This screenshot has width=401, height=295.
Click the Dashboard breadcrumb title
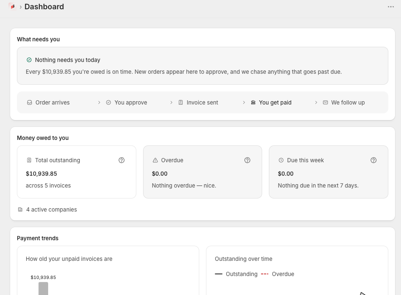[x=44, y=7]
